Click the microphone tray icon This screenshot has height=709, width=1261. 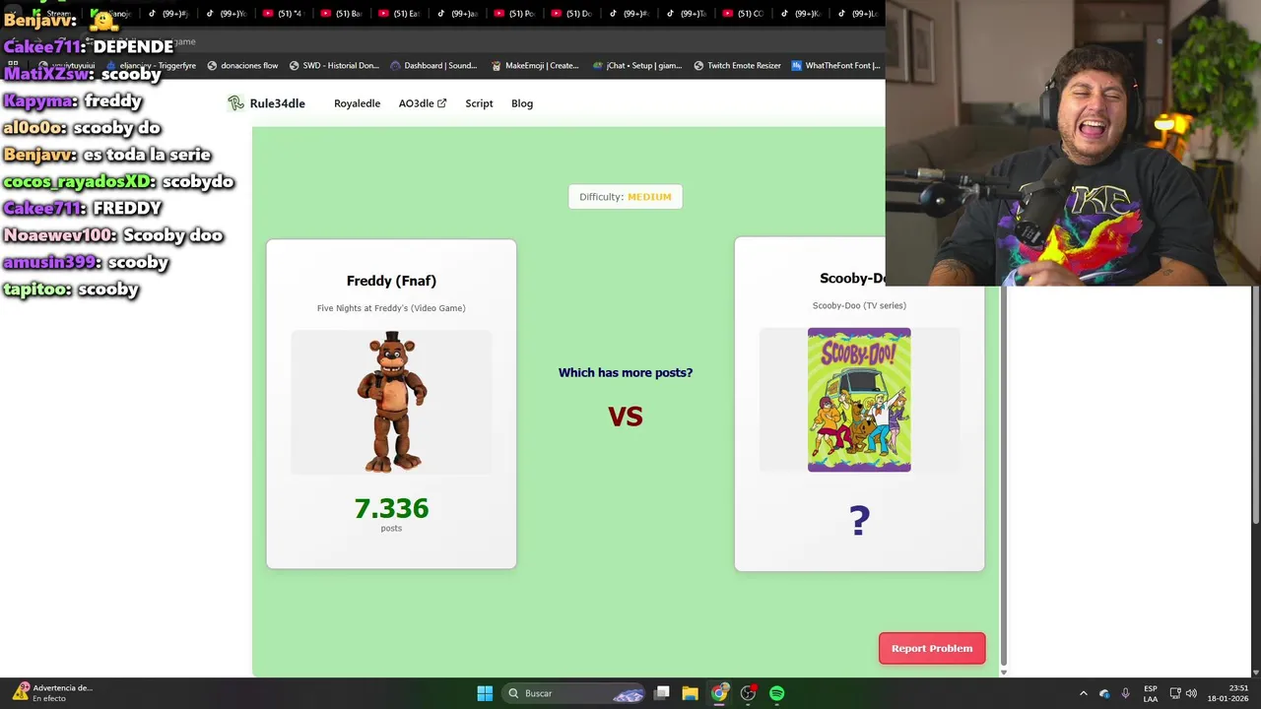(x=1125, y=693)
